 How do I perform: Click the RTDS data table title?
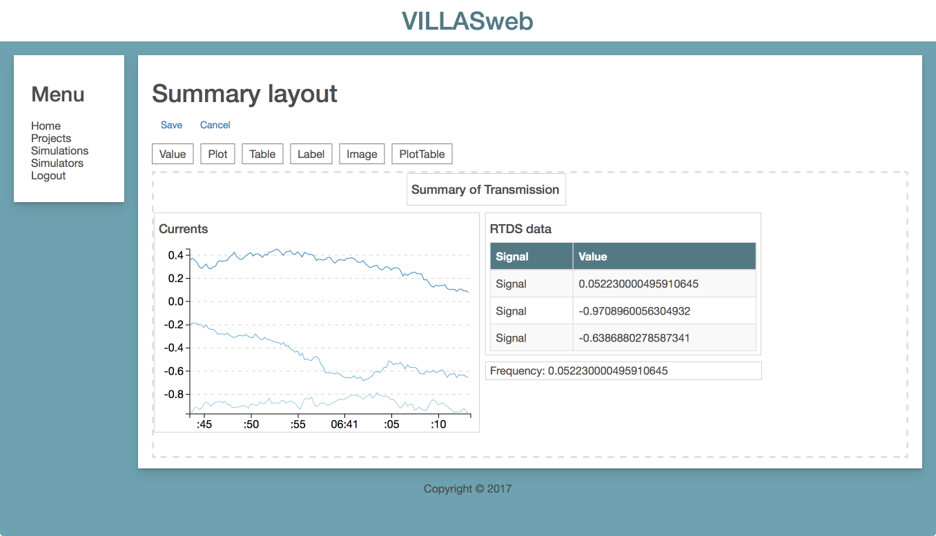(520, 229)
